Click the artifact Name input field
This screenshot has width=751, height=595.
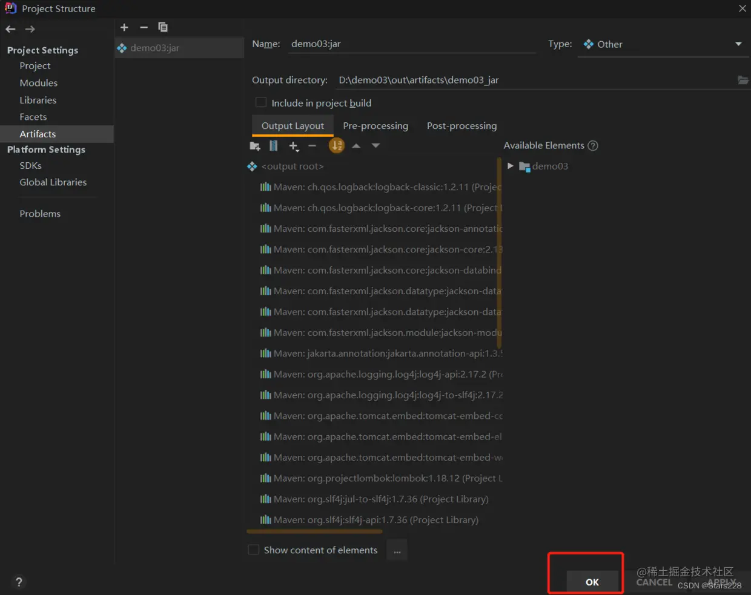(x=412, y=44)
